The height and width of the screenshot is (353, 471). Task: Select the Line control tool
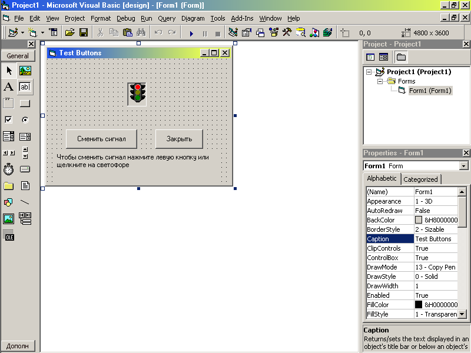coord(25,202)
